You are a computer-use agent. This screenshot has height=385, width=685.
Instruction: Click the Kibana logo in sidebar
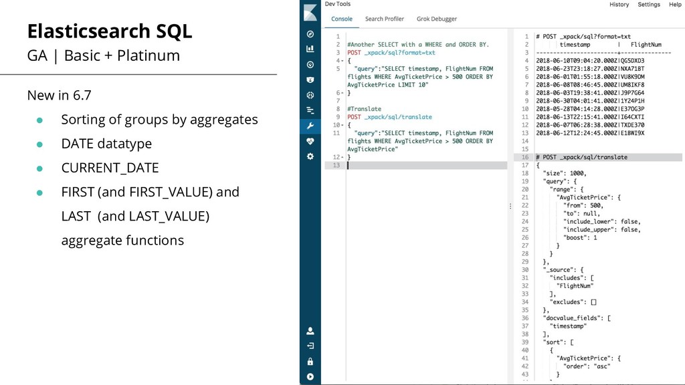click(x=310, y=12)
